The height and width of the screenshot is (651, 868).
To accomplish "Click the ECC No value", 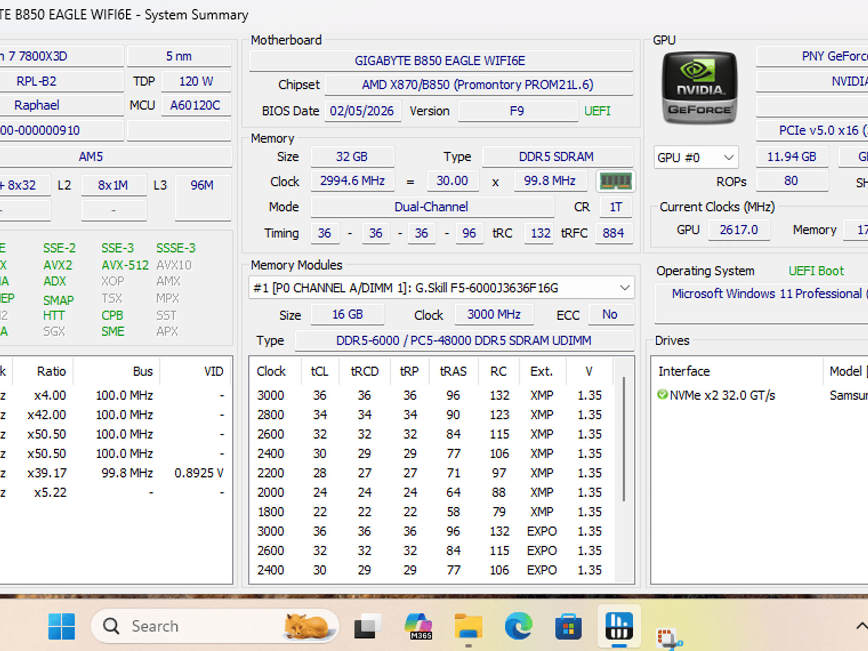I will pyautogui.click(x=610, y=314).
